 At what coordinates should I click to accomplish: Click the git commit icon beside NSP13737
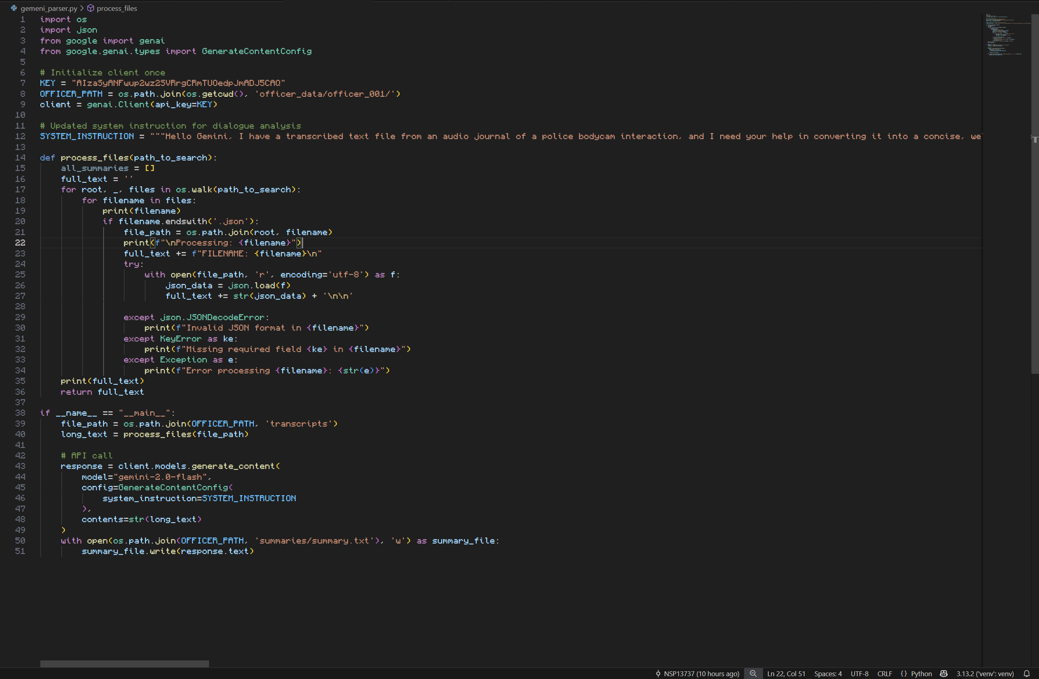(x=659, y=673)
